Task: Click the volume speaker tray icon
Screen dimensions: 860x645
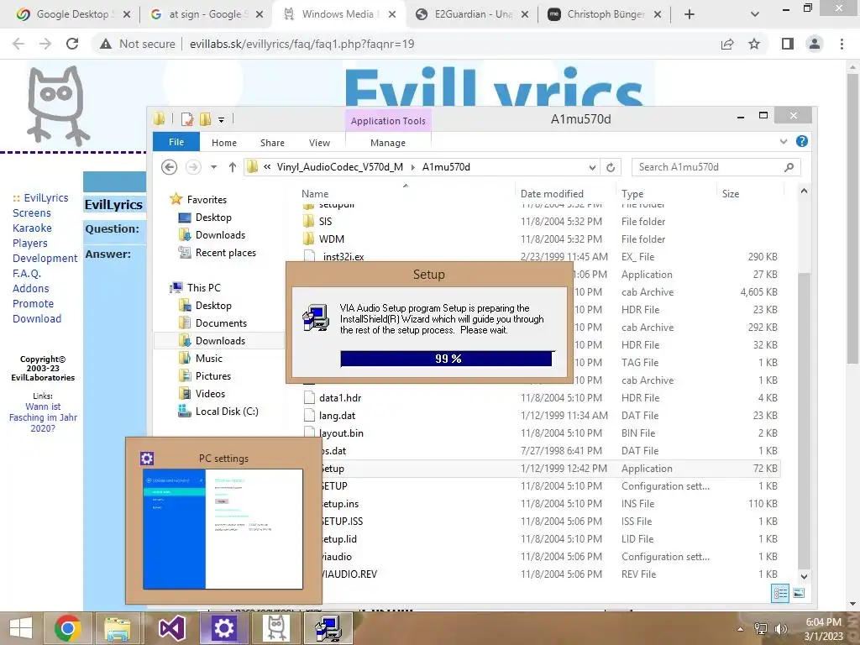Action: click(x=780, y=628)
